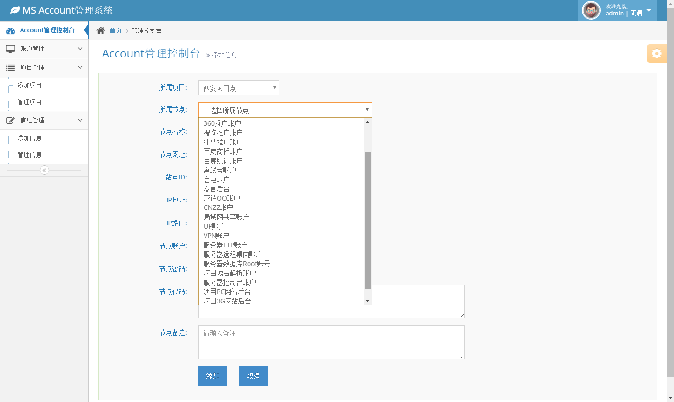Click the admin user avatar
The width and height of the screenshot is (674, 402).
tap(591, 10)
